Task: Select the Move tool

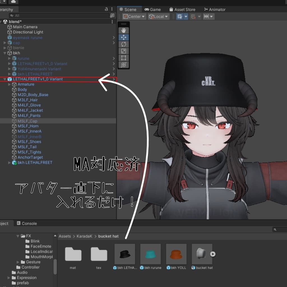Action: click(124, 37)
